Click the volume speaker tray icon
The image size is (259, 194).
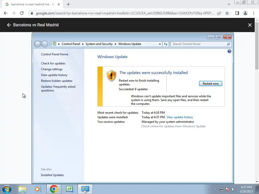click(x=233, y=189)
